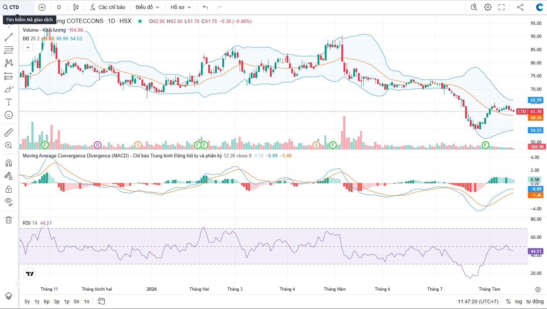Click the trash remove drawings icon
Viewport: 547px width, 309px height.
(9, 220)
